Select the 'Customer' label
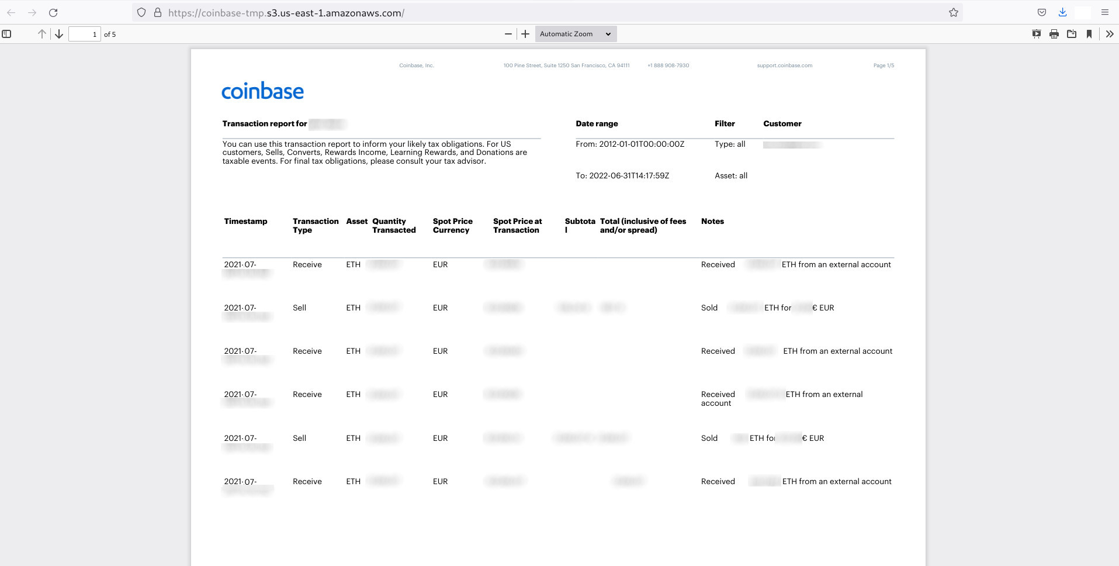The image size is (1119, 566). (x=782, y=123)
